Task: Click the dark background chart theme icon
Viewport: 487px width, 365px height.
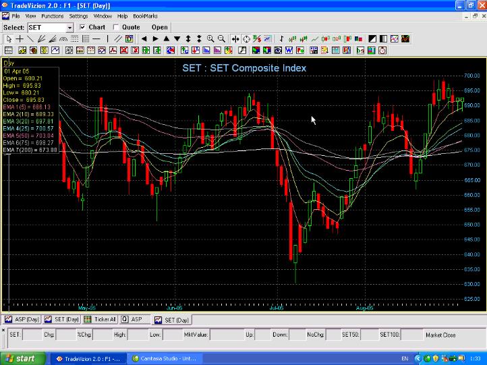Action: (405, 39)
